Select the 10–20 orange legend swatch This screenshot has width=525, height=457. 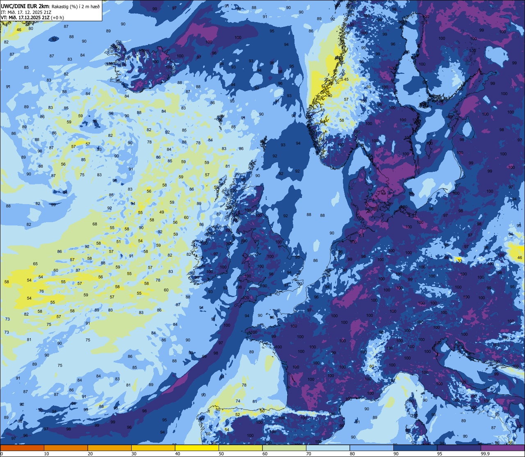click(x=66, y=448)
